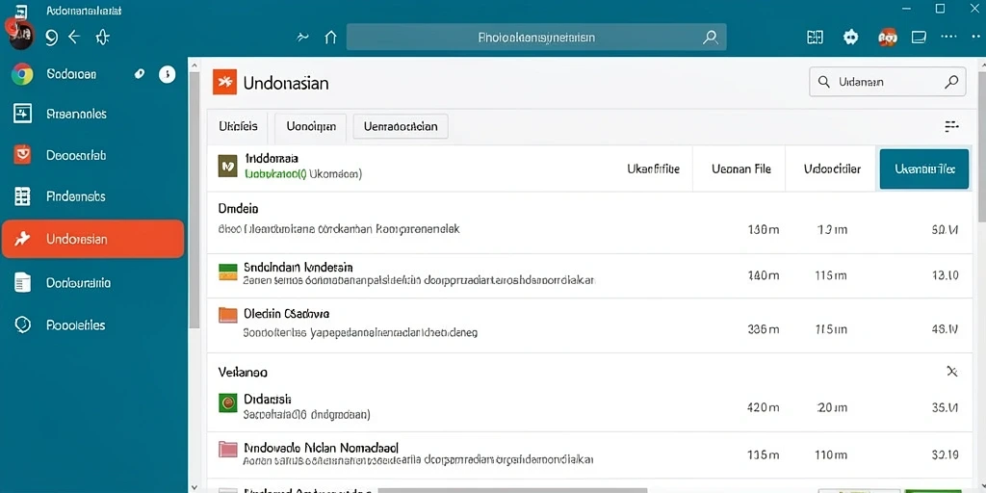986x493 pixels.
Task: Click the 336m value in Oledrin row
Action: click(x=763, y=329)
